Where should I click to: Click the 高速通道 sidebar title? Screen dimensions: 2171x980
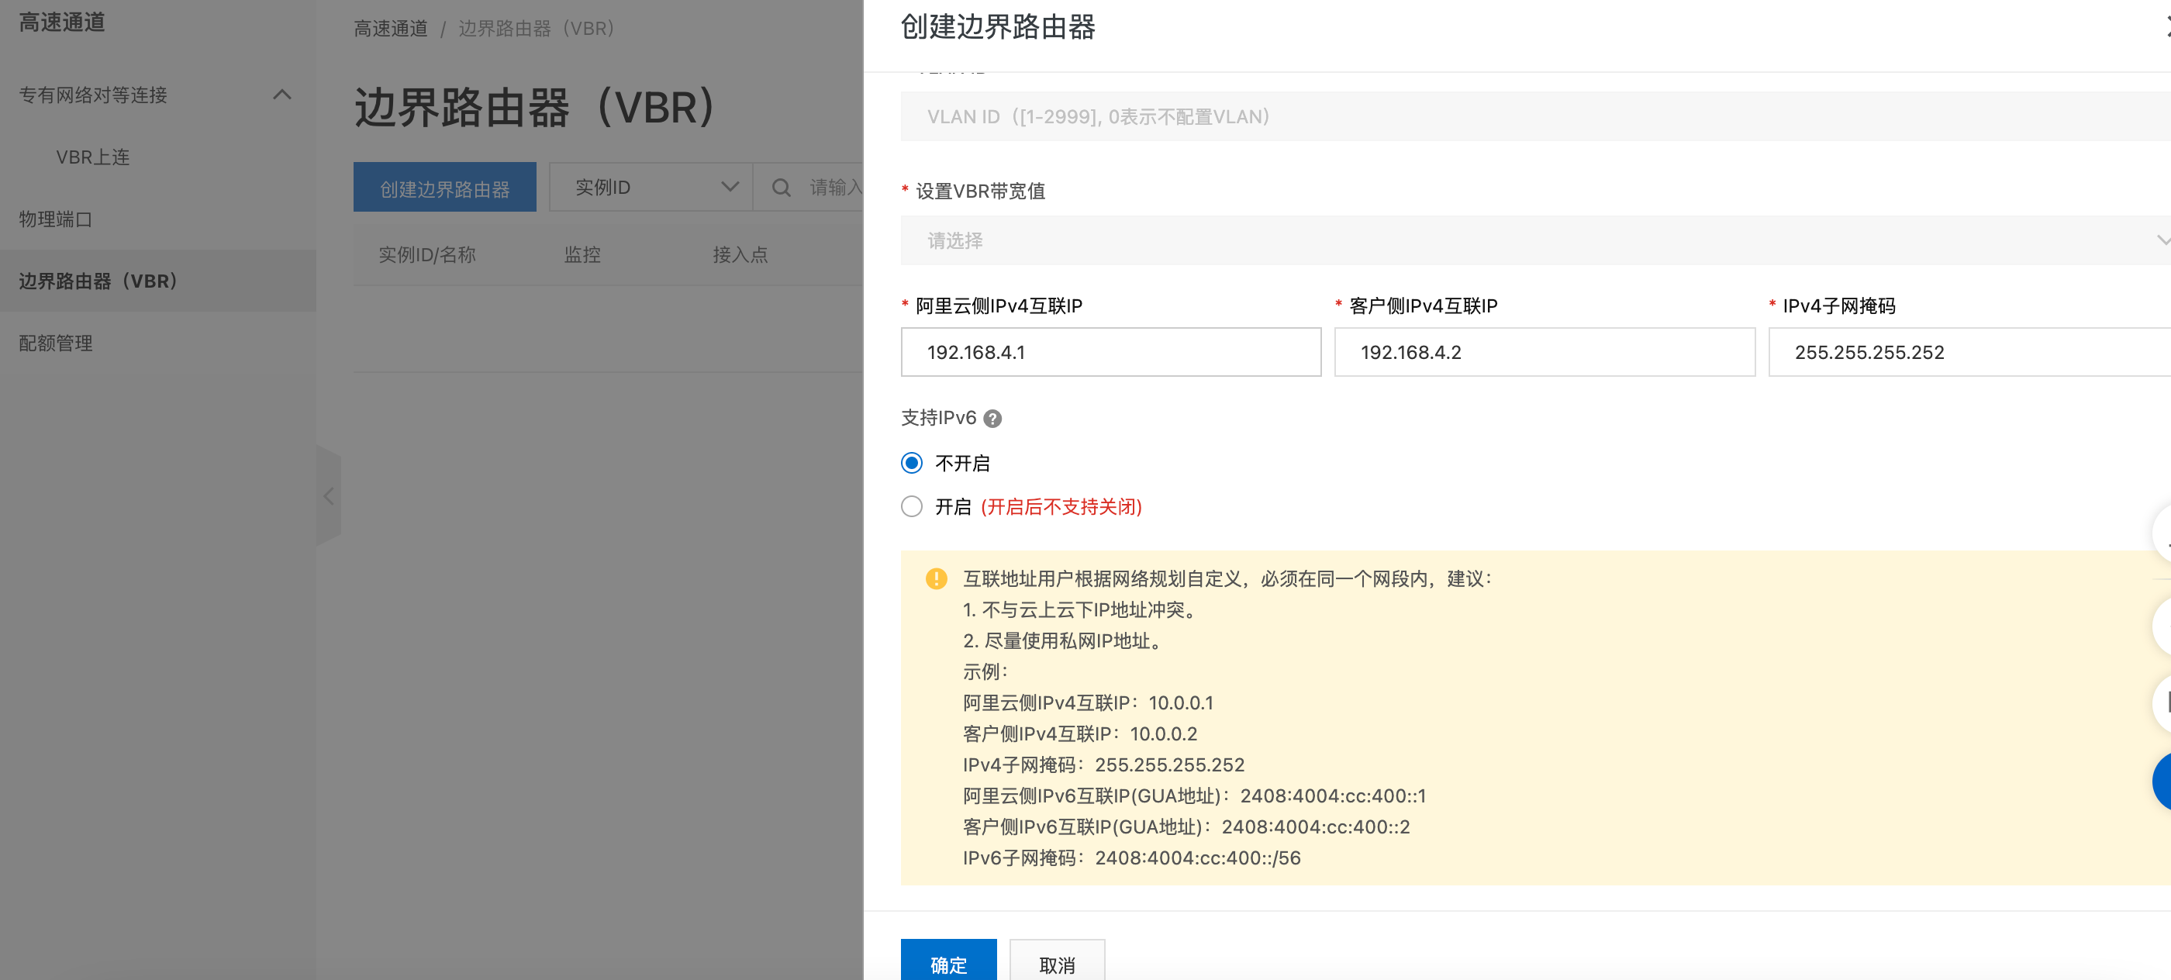click(x=62, y=22)
